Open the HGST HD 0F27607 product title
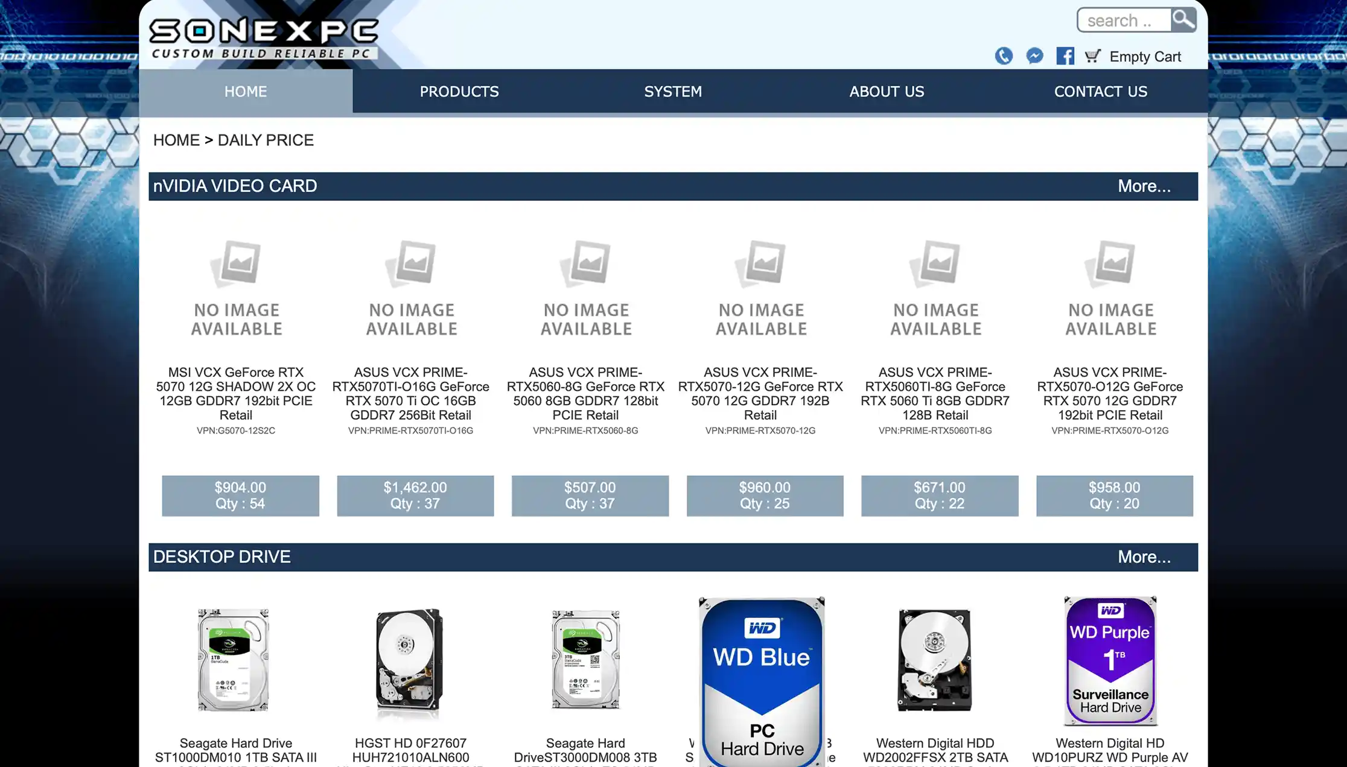The width and height of the screenshot is (1347, 767). 411,751
